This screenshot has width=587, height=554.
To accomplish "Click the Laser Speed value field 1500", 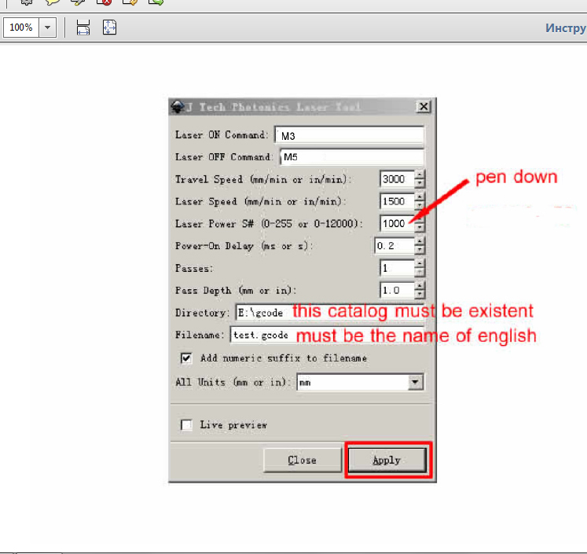I will click(397, 201).
